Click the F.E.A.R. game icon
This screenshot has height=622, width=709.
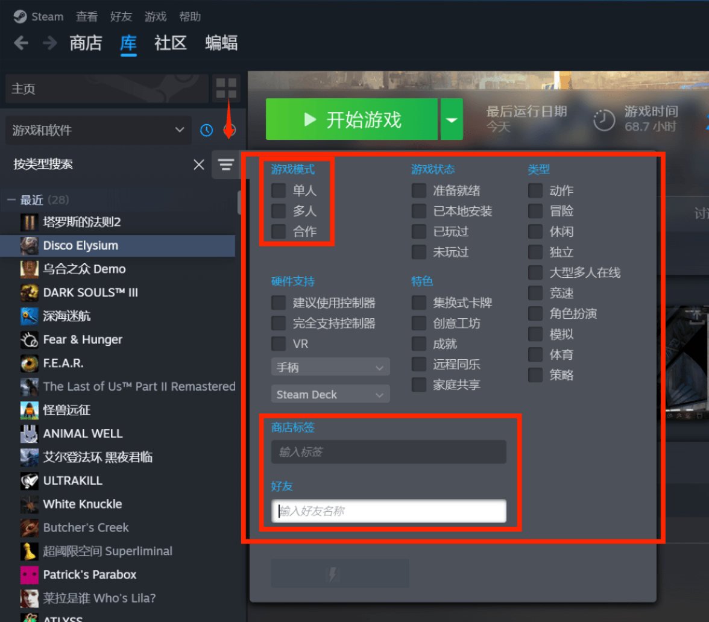click(x=30, y=363)
